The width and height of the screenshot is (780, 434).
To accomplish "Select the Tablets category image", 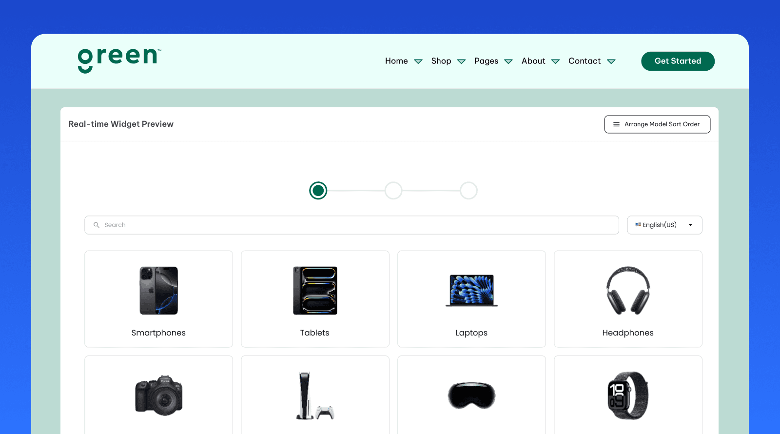I will click(x=315, y=291).
